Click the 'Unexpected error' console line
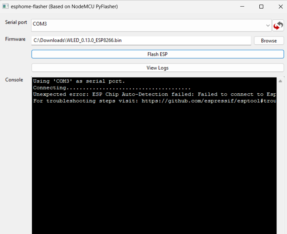The image size is (287, 234). tap(154, 94)
